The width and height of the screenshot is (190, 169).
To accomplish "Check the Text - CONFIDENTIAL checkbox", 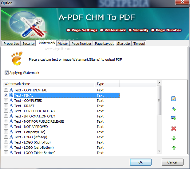I will pyautogui.click(x=6, y=90).
